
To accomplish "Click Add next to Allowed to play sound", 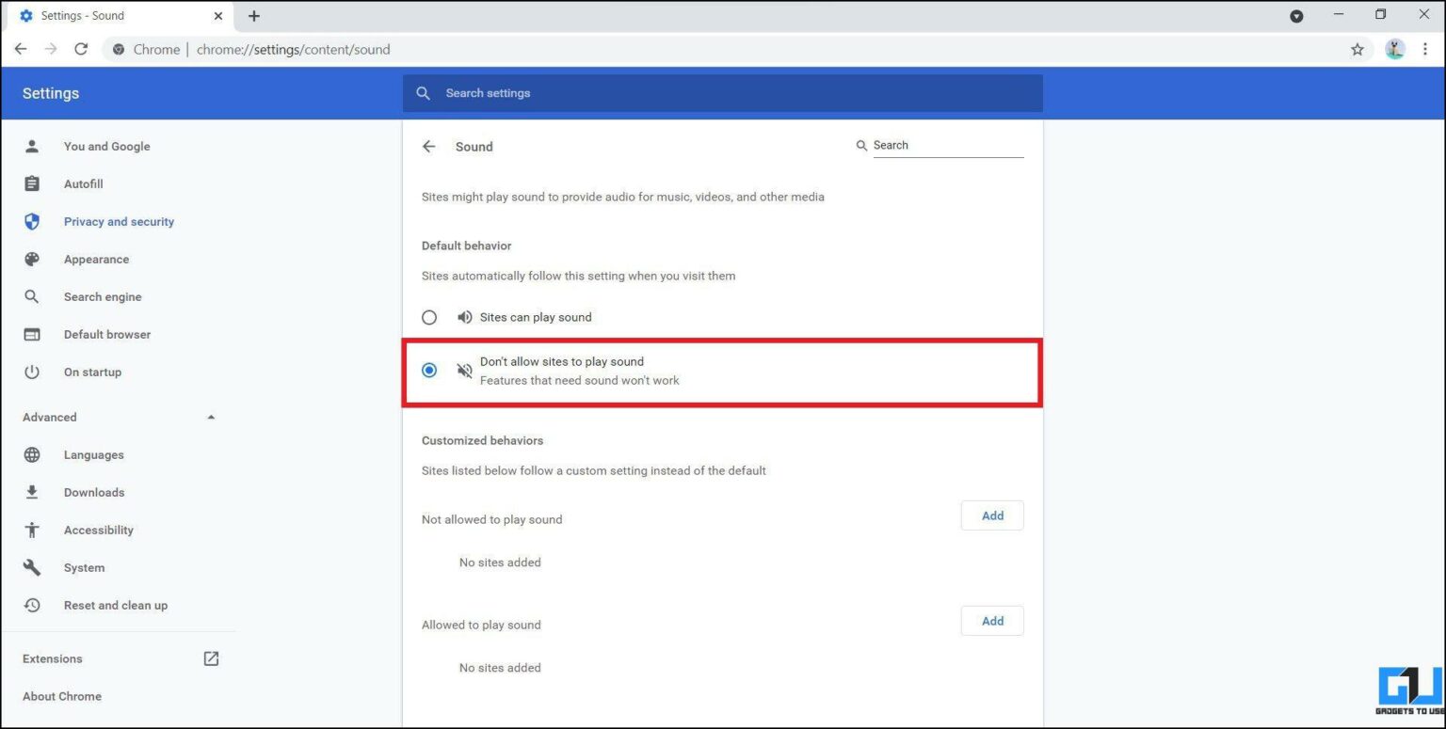I will (x=991, y=620).
